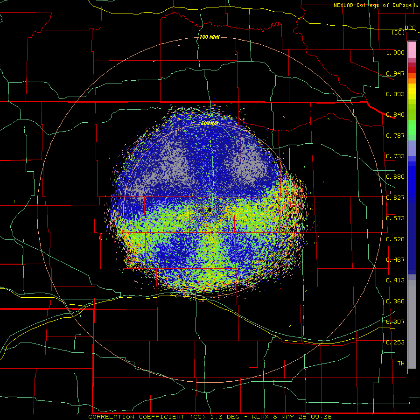Click the gray lower segment of color bar
Viewport: 420px width, 420px height.
pos(412,324)
